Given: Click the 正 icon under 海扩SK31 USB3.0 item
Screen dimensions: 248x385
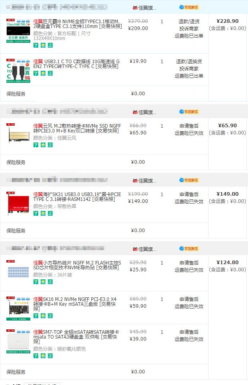Looking at the screenshot, I should pos(50,213).
